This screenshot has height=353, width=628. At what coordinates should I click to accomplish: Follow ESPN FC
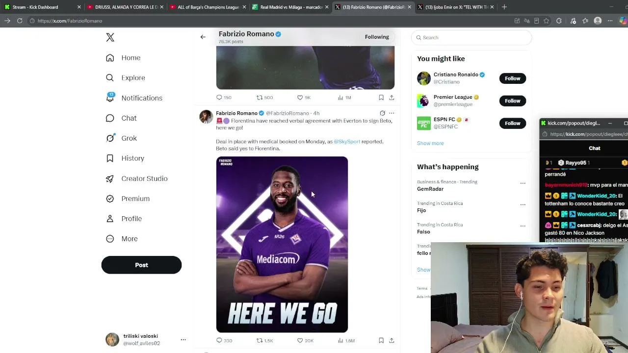(x=512, y=123)
